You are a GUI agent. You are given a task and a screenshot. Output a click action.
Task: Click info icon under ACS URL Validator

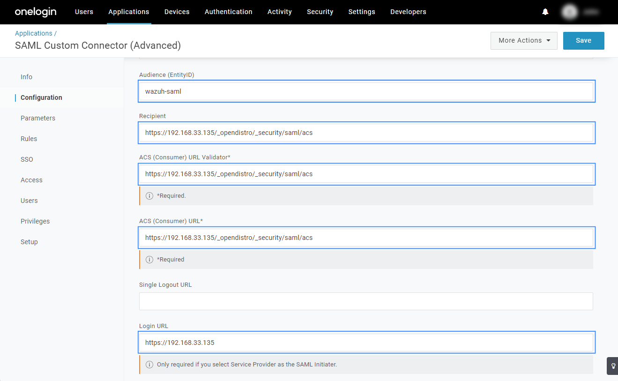149,196
